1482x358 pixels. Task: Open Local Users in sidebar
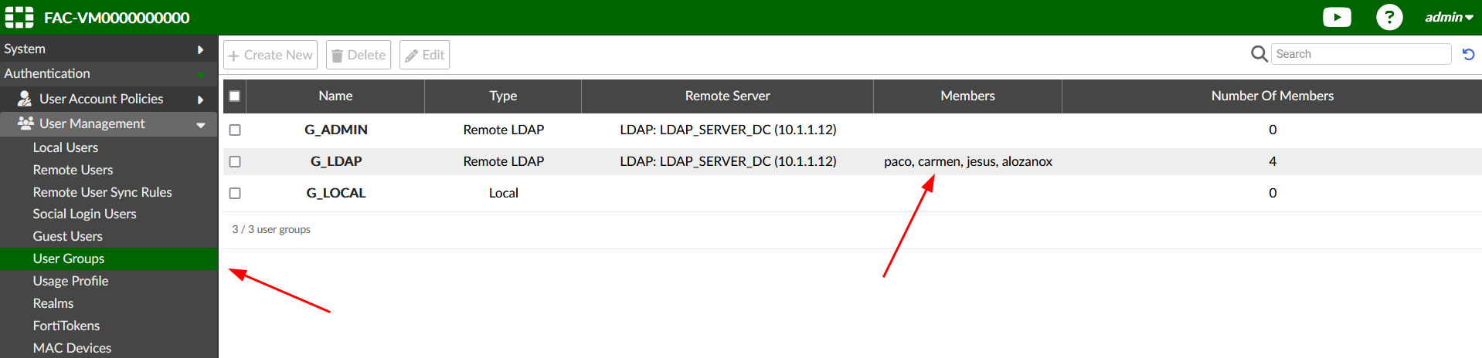coord(66,147)
